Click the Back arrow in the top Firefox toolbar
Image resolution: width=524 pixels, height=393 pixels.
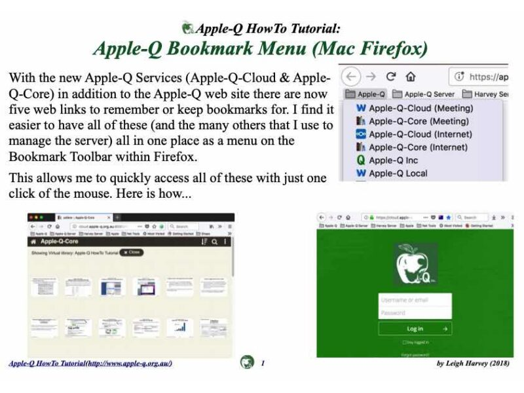point(351,77)
